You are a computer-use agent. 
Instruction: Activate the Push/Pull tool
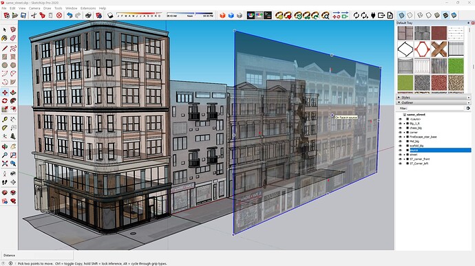(13, 92)
